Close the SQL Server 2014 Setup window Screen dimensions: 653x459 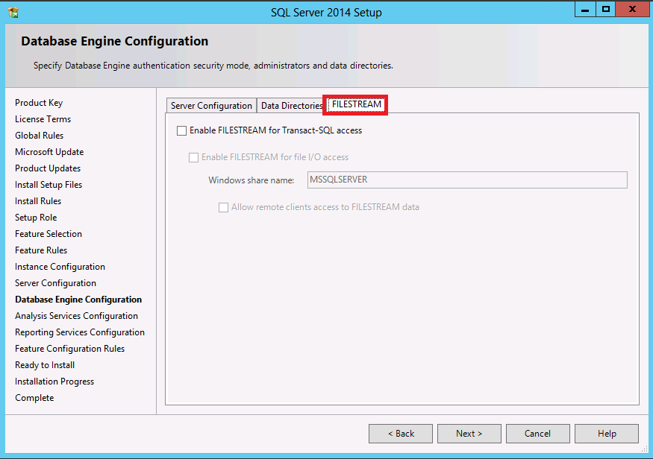tap(632, 10)
